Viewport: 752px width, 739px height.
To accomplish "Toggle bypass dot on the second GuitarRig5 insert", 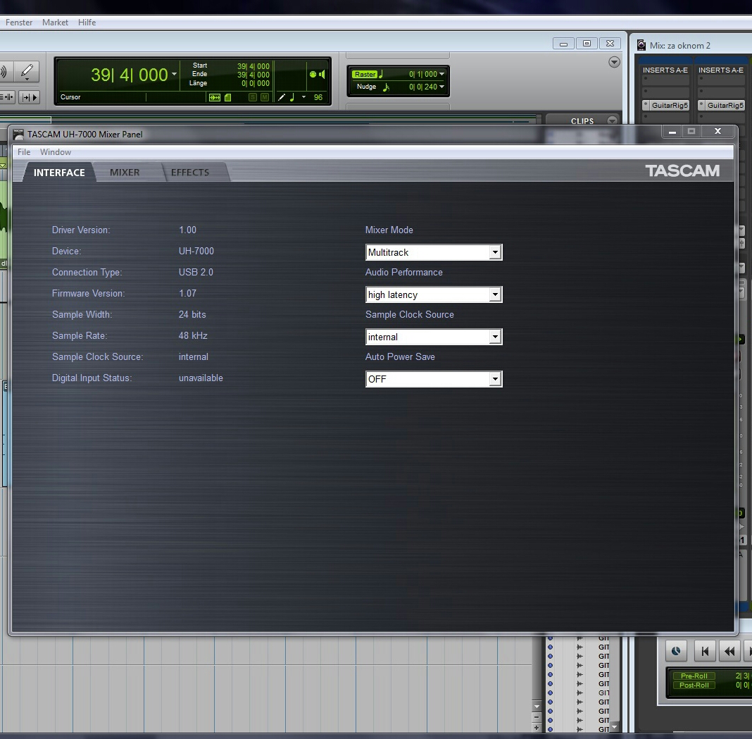I will coord(701,104).
